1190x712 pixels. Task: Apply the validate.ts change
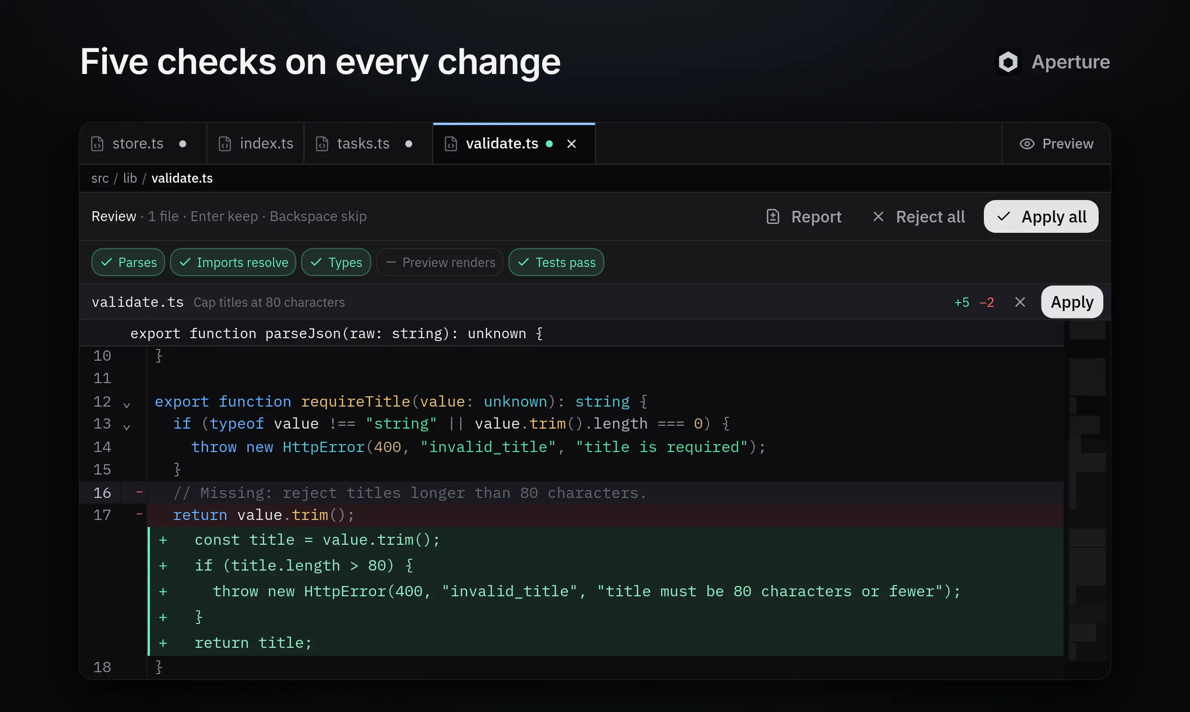[1071, 302]
